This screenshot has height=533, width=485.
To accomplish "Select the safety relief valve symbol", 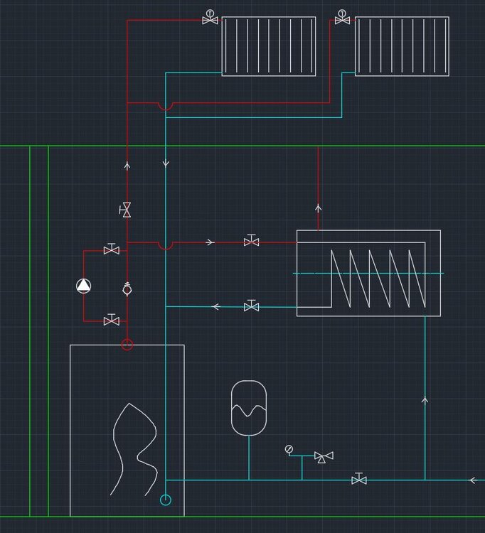I will pyautogui.click(x=324, y=457).
